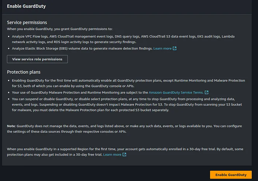Click the bullet text about Malware Protection terms
258x181 pixels.
80,92
